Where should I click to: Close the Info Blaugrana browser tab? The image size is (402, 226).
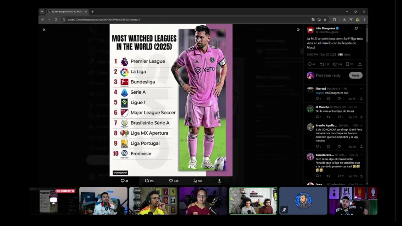pyautogui.click(x=86, y=12)
